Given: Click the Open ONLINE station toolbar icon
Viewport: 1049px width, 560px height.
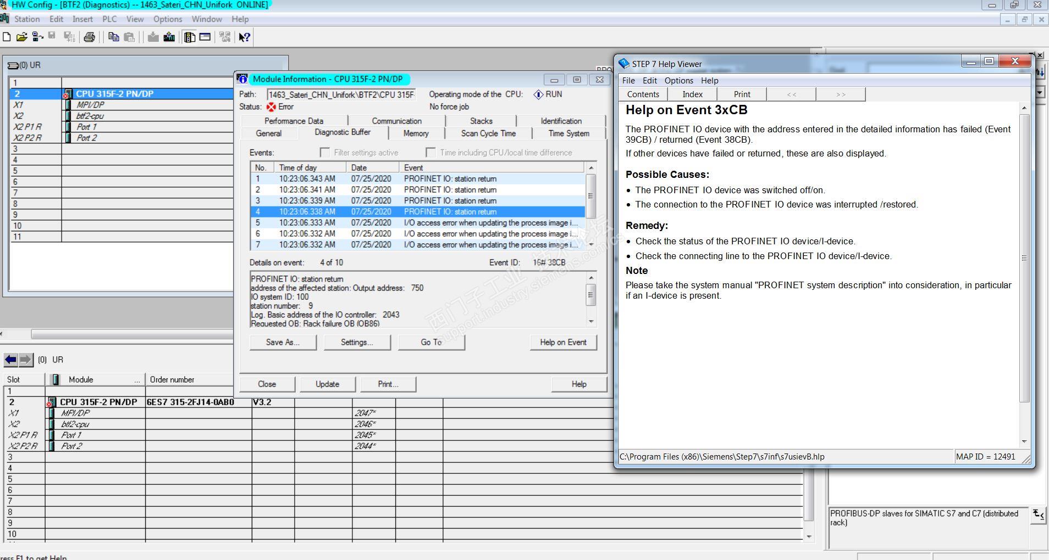Looking at the screenshot, I should click(x=37, y=37).
